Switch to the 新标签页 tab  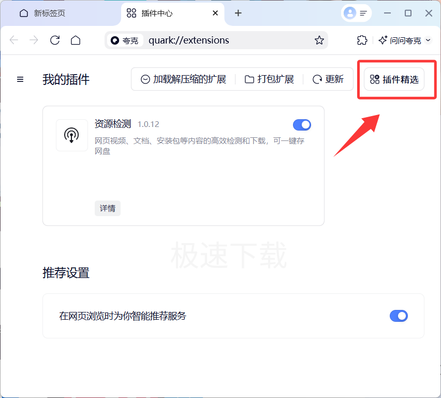point(61,13)
